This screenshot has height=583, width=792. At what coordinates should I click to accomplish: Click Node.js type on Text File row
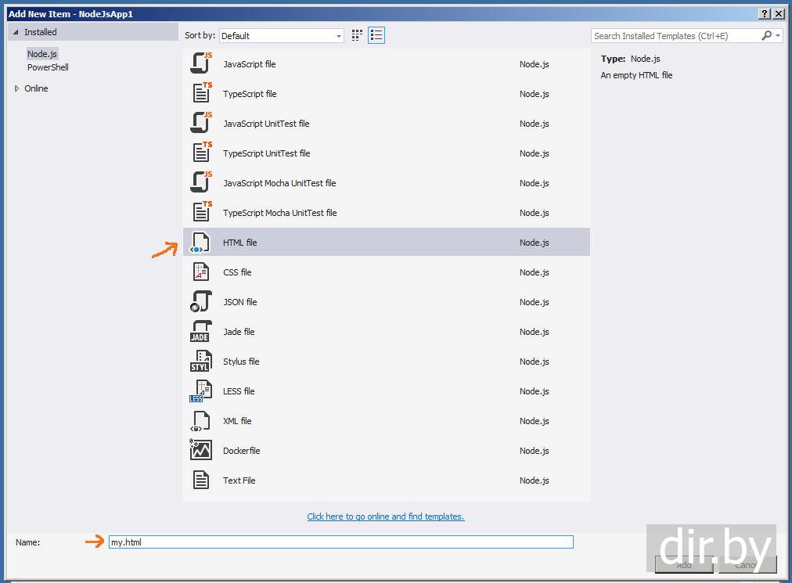[534, 480]
